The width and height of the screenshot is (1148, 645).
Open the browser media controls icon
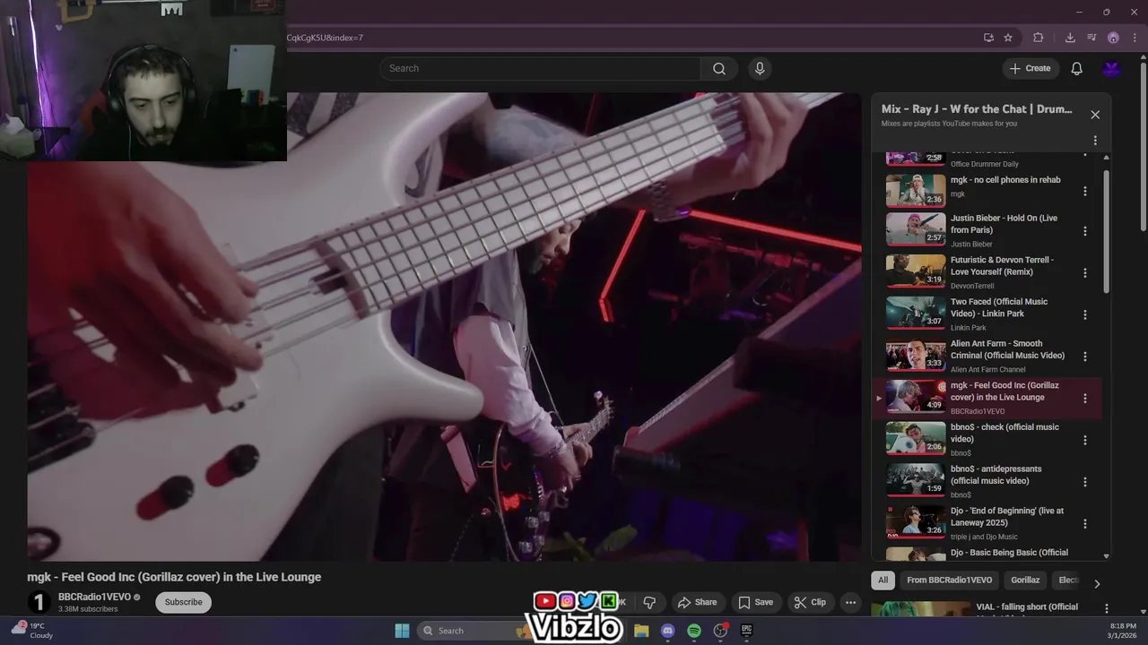[1091, 38]
